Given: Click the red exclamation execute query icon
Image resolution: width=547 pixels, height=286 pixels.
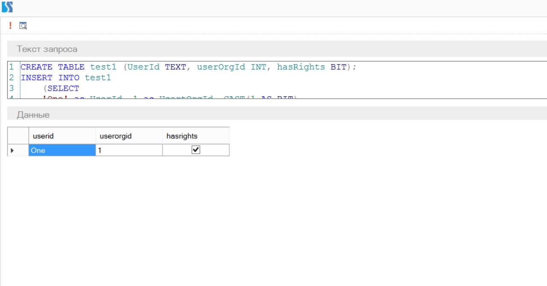Looking at the screenshot, I should point(11,26).
